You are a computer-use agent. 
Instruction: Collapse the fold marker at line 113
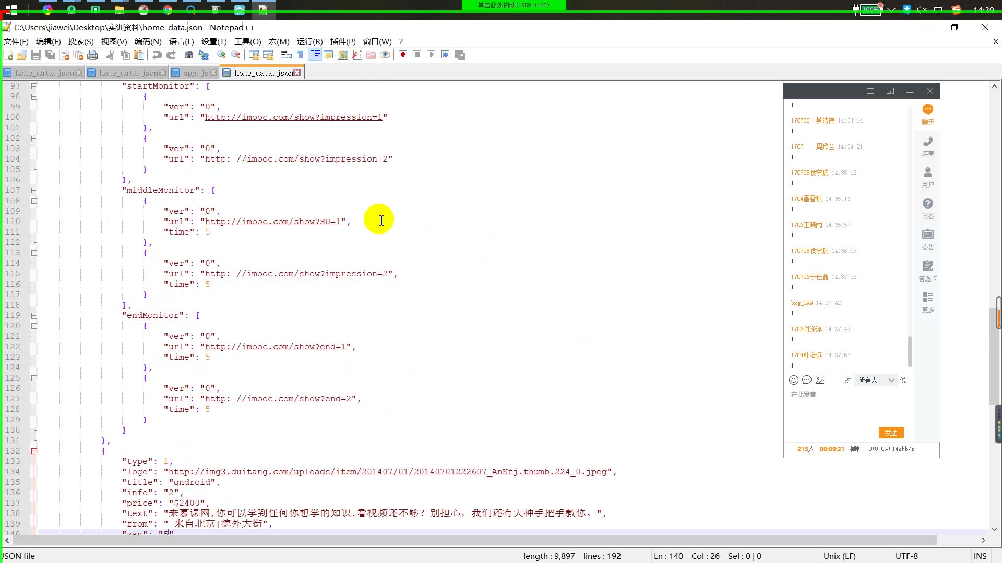[34, 253]
